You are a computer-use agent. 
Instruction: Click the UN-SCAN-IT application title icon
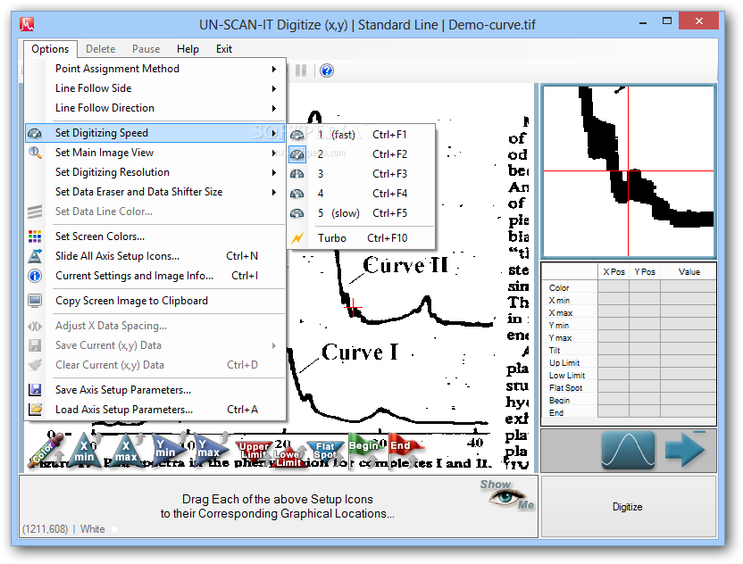[27, 24]
